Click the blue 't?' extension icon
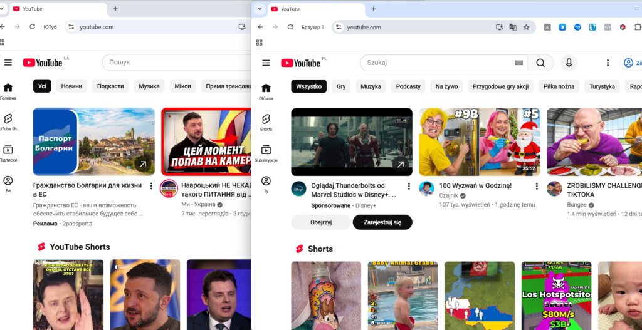This screenshot has width=642, height=330. [x=592, y=28]
